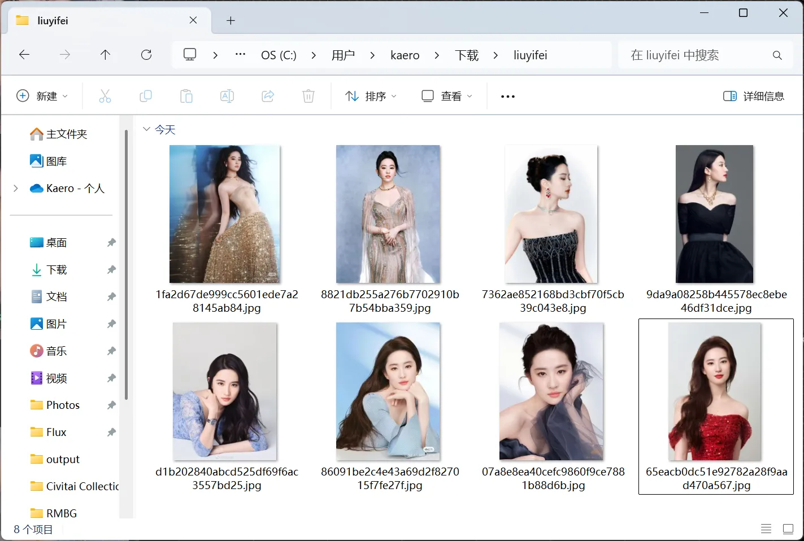
Task: Close the liuyifei tab
Action: click(193, 20)
